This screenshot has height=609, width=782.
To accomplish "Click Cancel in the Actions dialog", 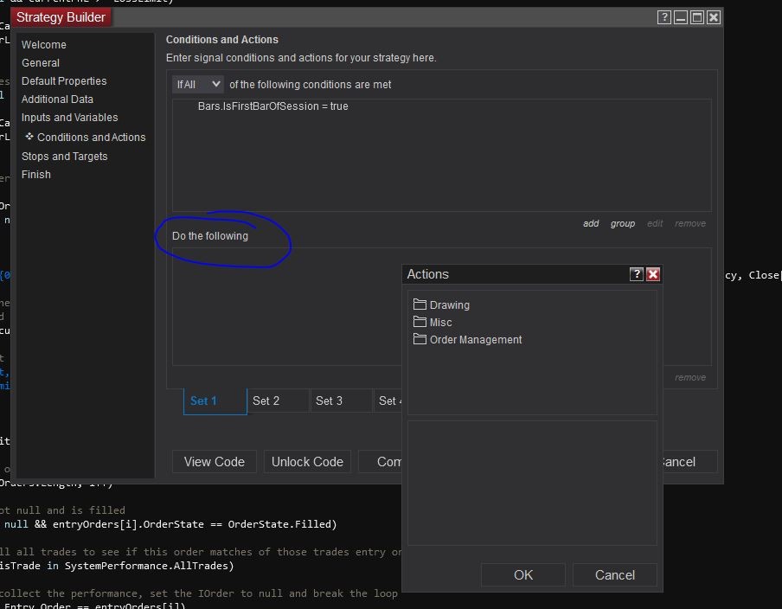I will click(x=615, y=575).
